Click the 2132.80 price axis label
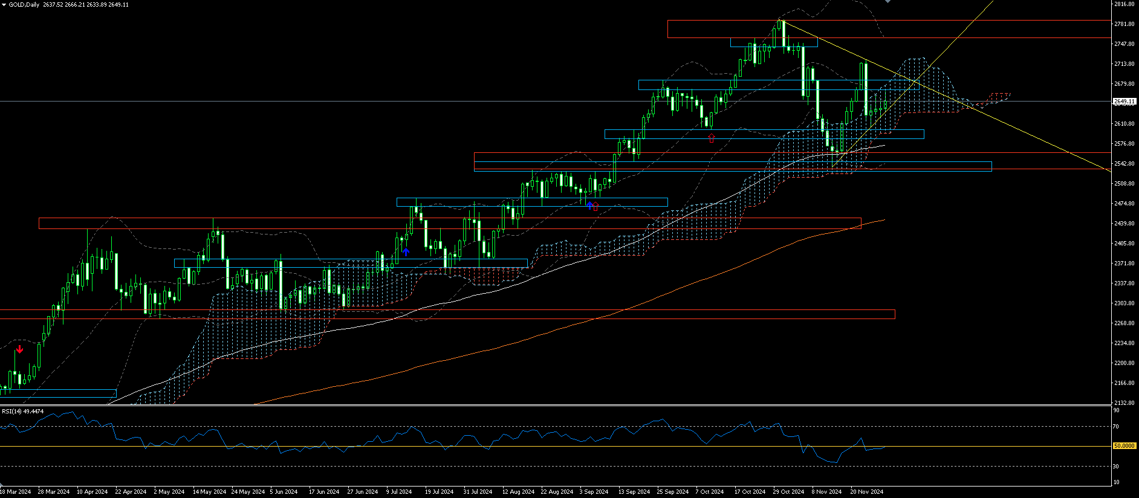The width and height of the screenshot is (1139, 498). 1124,403
